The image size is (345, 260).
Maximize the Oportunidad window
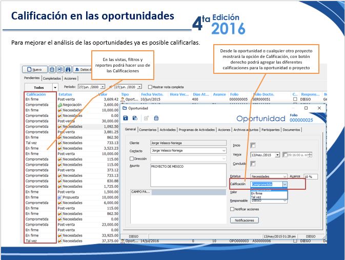(306, 108)
